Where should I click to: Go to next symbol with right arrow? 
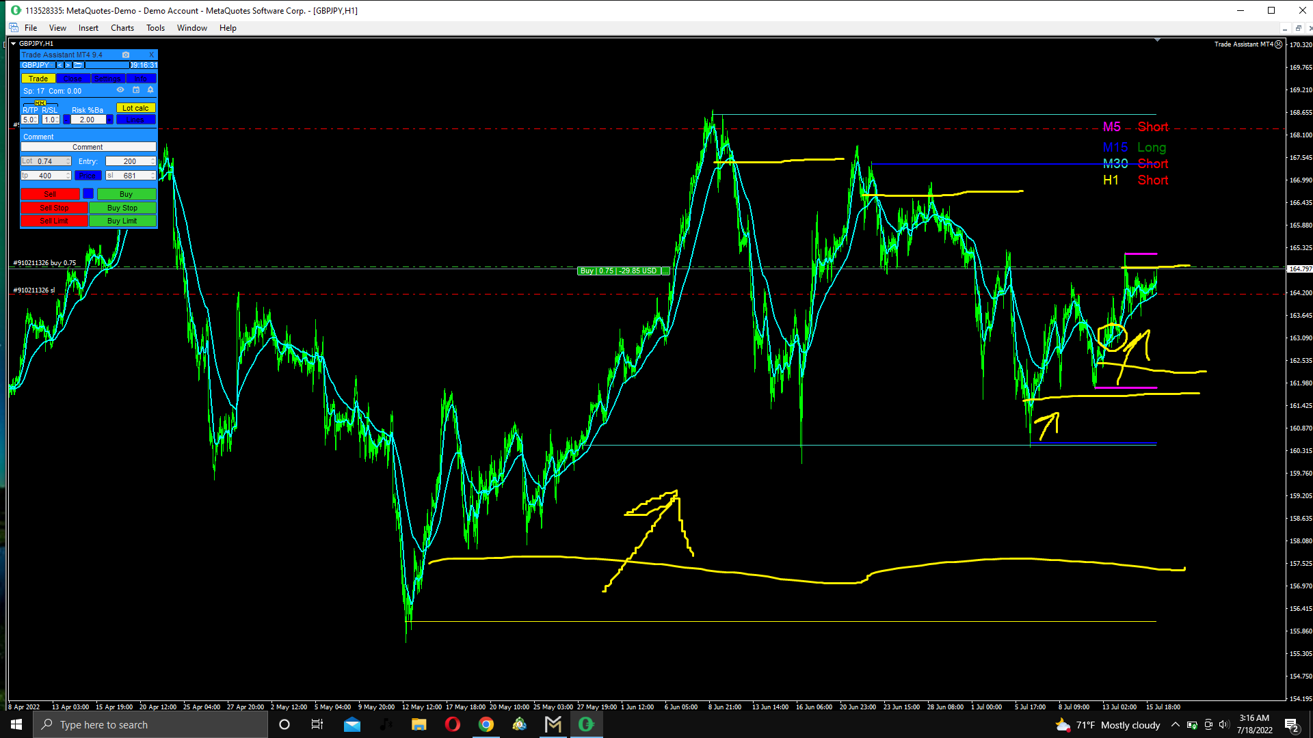tap(68, 65)
